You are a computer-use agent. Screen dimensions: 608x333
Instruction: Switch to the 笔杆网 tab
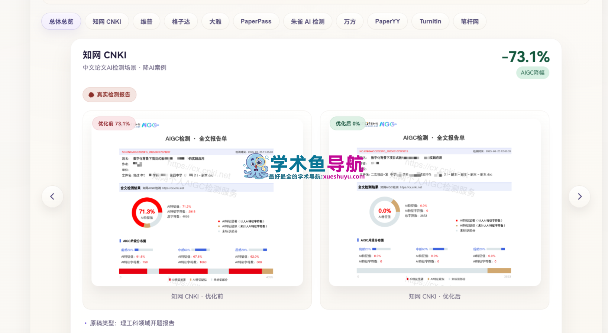coord(470,22)
